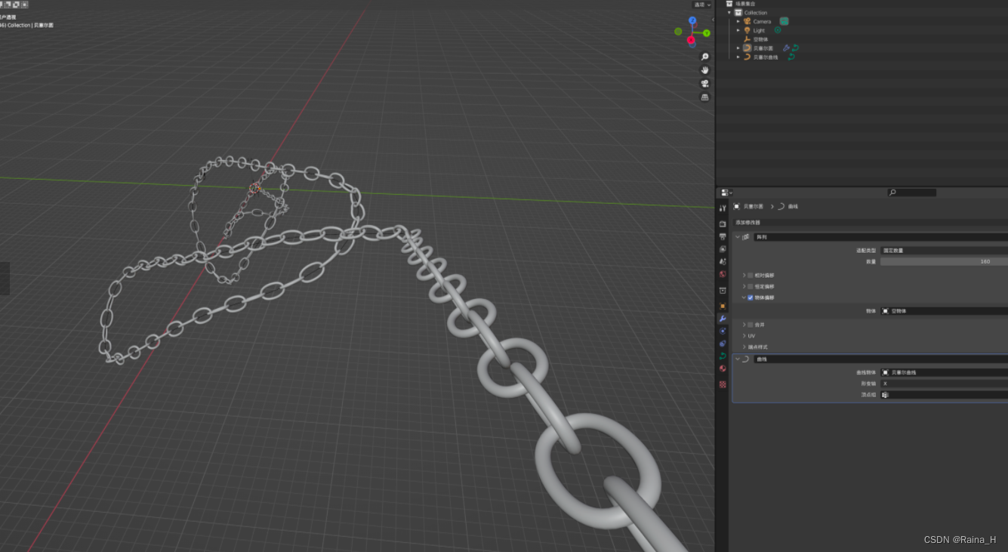Image resolution: width=1008 pixels, height=552 pixels.
Task: Click the array modifier icon in panel header
Action: coord(746,237)
